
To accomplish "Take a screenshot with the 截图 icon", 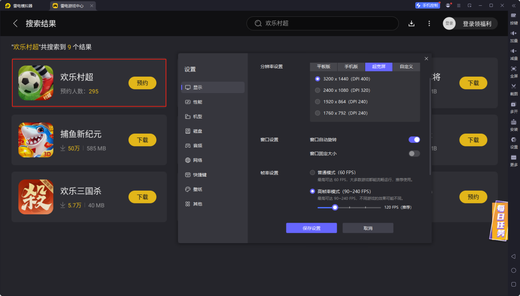I will (513, 89).
